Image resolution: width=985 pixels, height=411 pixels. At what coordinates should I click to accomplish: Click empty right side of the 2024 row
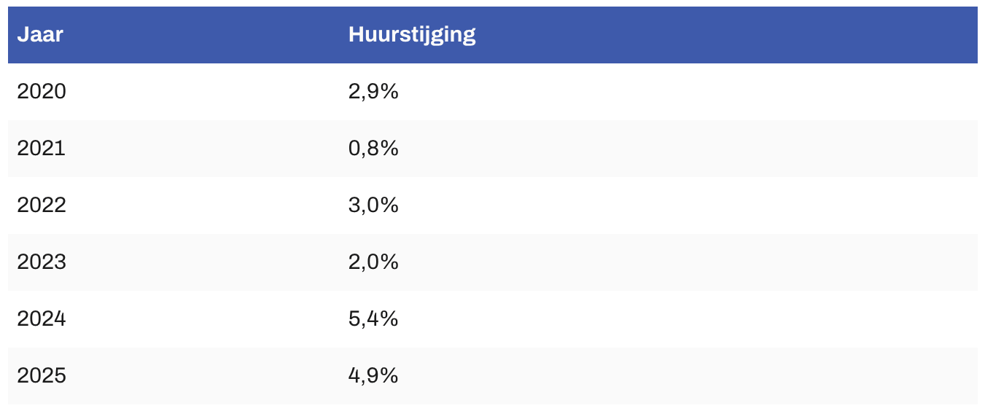[729, 319]
